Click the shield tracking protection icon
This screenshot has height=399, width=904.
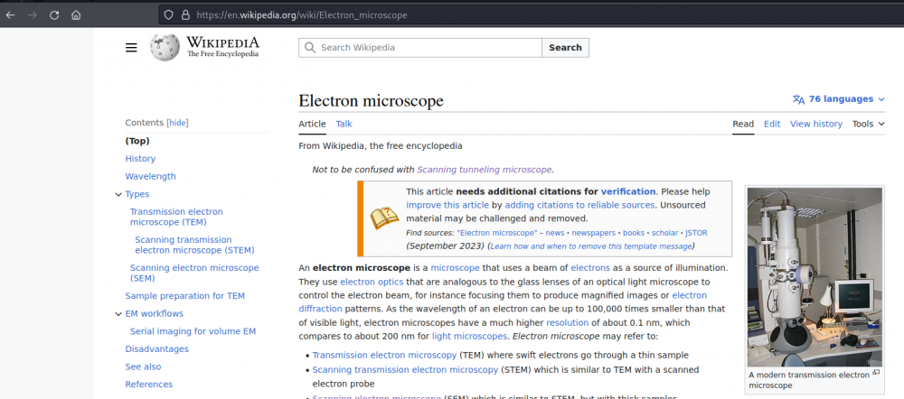point(168,15)
